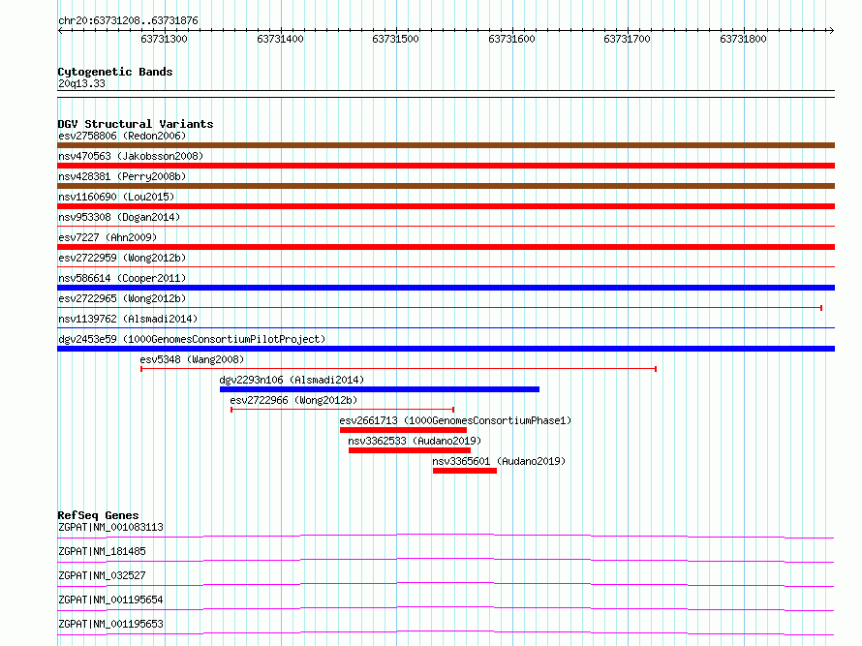Click the RefSeq Genes track heading
862x646 pixels.
(98, 515)
